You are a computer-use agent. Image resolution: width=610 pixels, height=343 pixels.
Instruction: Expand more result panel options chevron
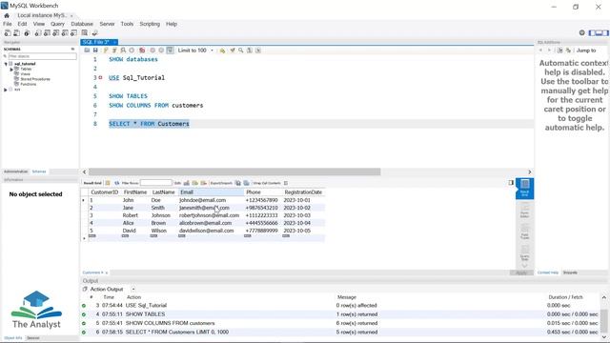(524, 266)
